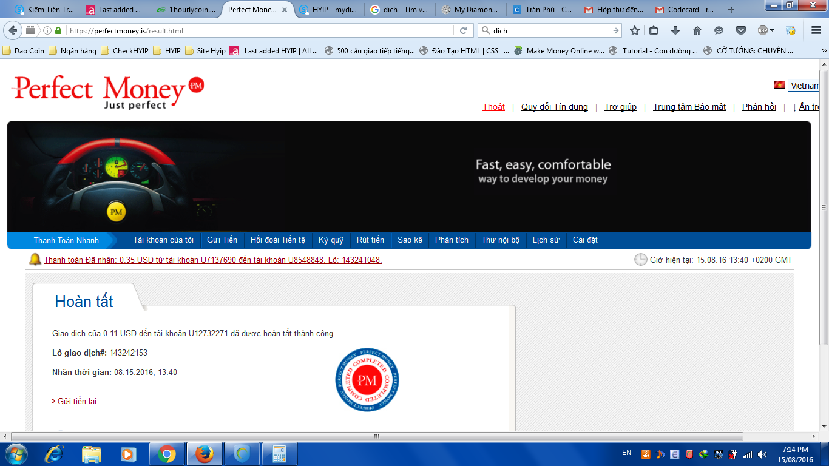The height and width of the screenshot is (466, 829).
Task: Open Windows Explorer from the taskbar
Action: pyautogui.click(x=92, y=454)
